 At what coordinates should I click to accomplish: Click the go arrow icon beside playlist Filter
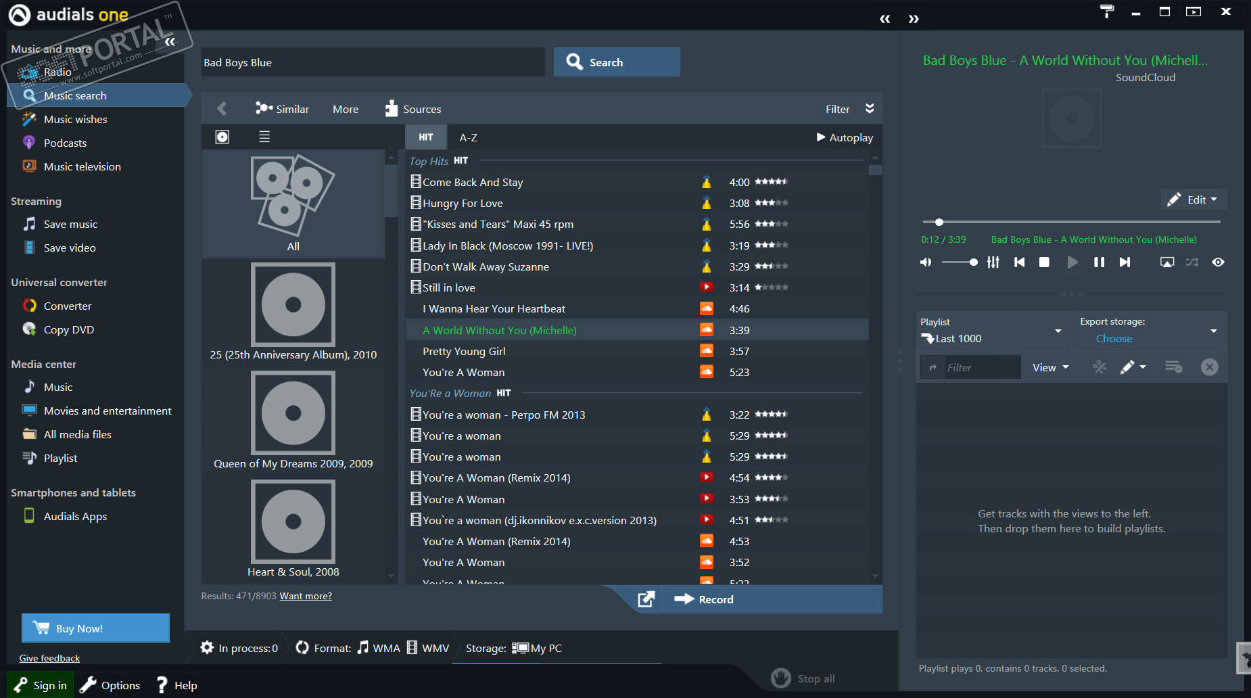point(933,367)
